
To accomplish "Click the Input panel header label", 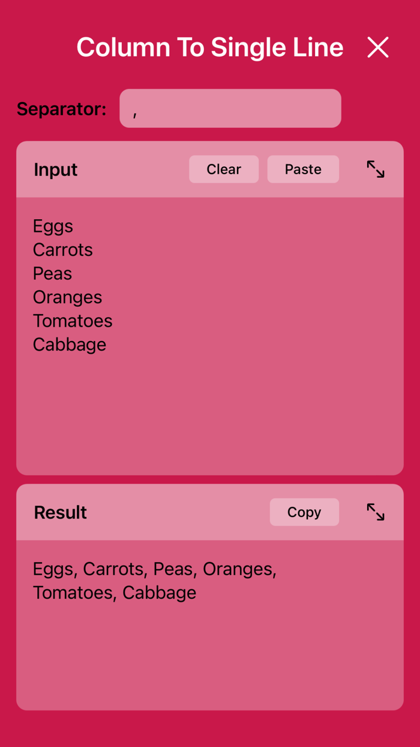I will [55, 169].
